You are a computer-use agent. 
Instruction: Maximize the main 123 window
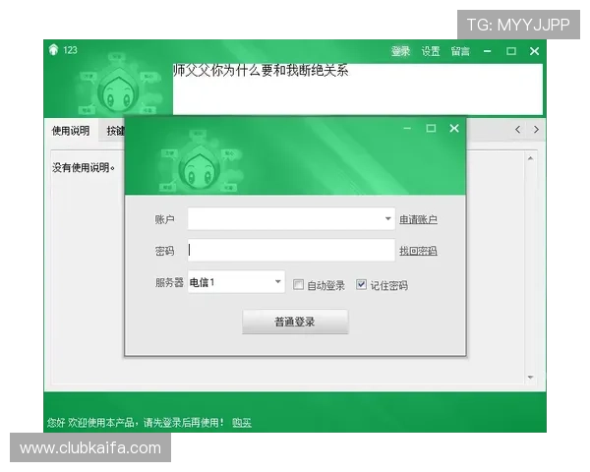click(511, 51)
